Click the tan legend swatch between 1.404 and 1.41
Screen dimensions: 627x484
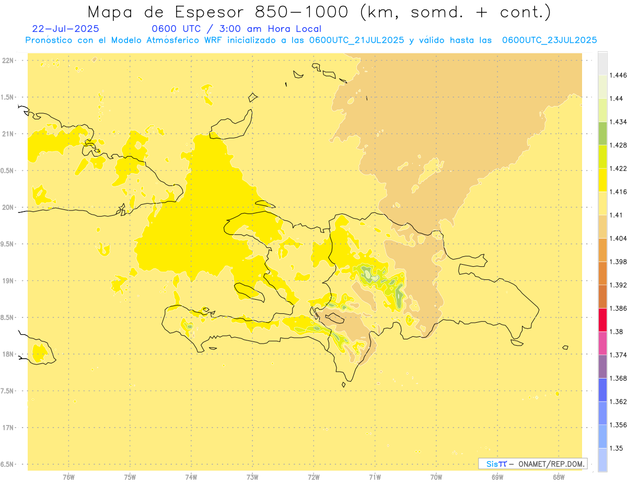click(x=602, y=227)
